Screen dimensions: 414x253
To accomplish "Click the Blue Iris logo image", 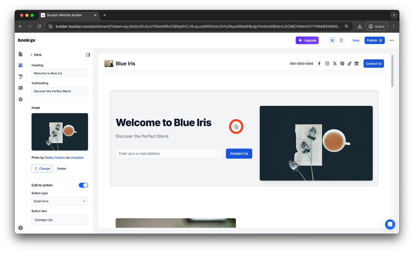I will point(109,64).
